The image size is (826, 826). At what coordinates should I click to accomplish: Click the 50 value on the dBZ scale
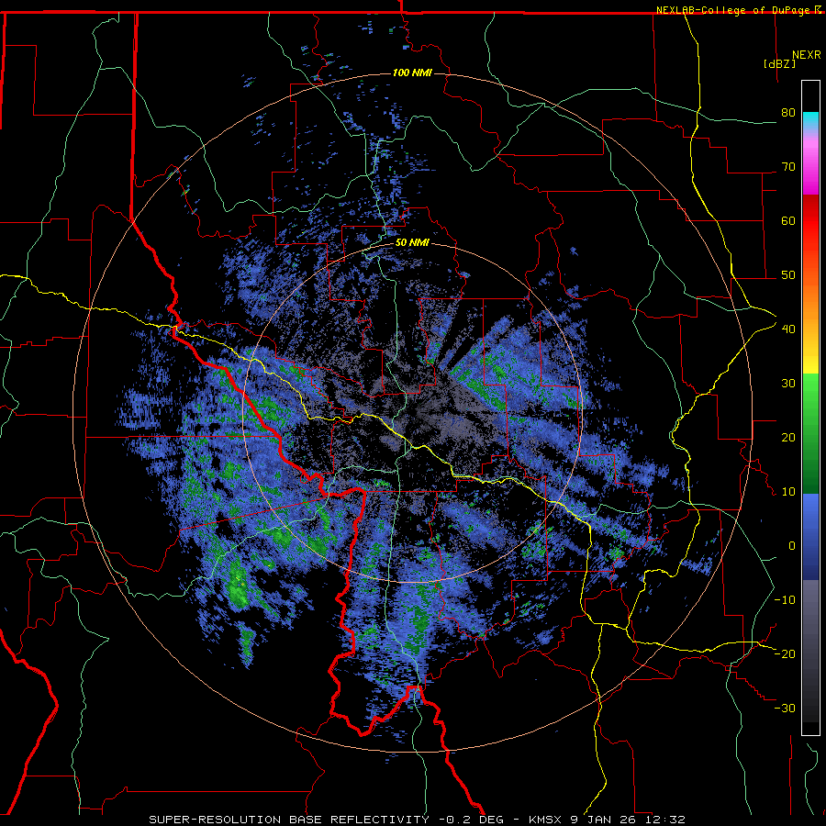788,275
